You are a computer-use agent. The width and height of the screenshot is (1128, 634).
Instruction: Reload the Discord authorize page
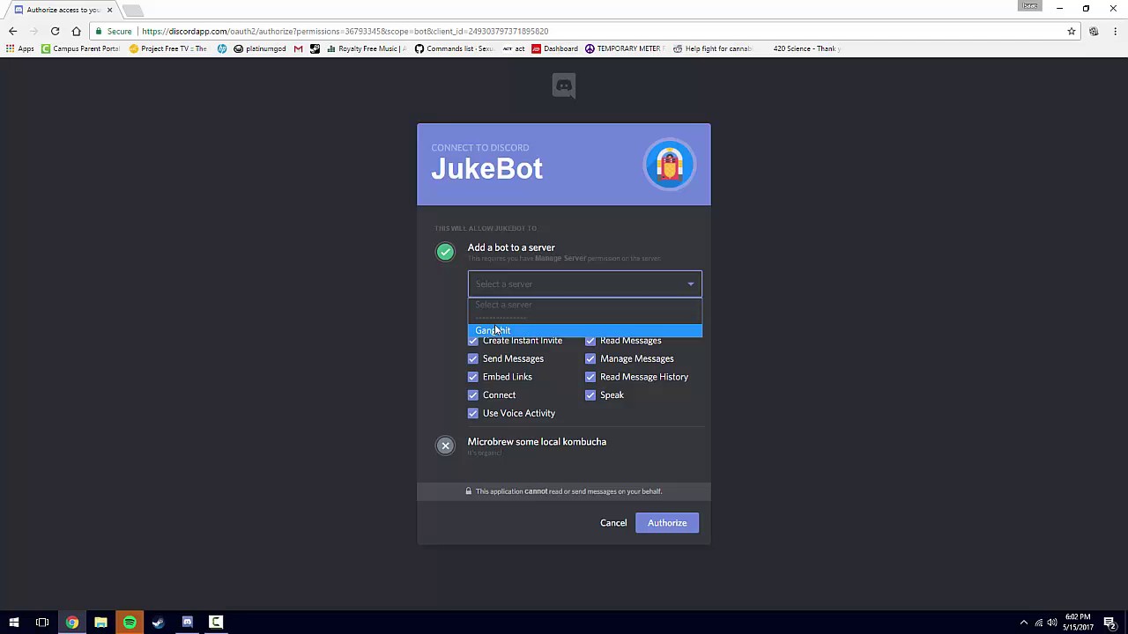pos(55,31)
